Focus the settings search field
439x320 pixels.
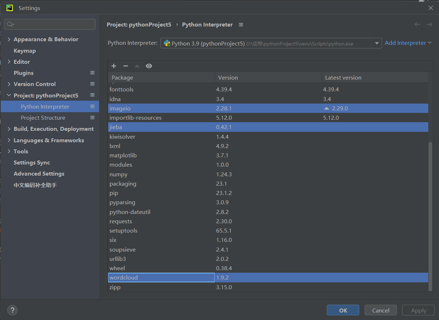[x=50, y=24]
